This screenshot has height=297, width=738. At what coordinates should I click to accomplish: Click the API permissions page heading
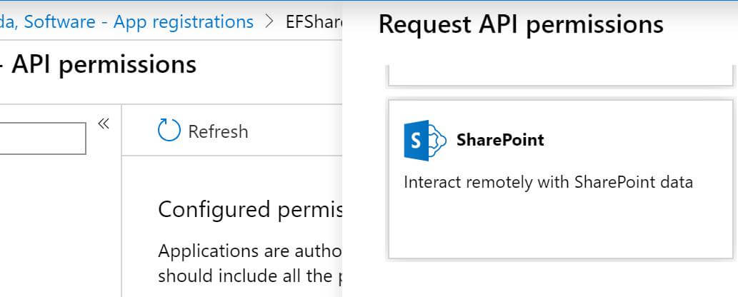pos(104,64)
